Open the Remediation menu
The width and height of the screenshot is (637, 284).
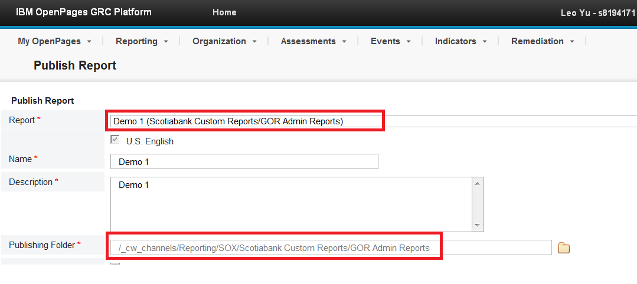click(x=537, y=41)
